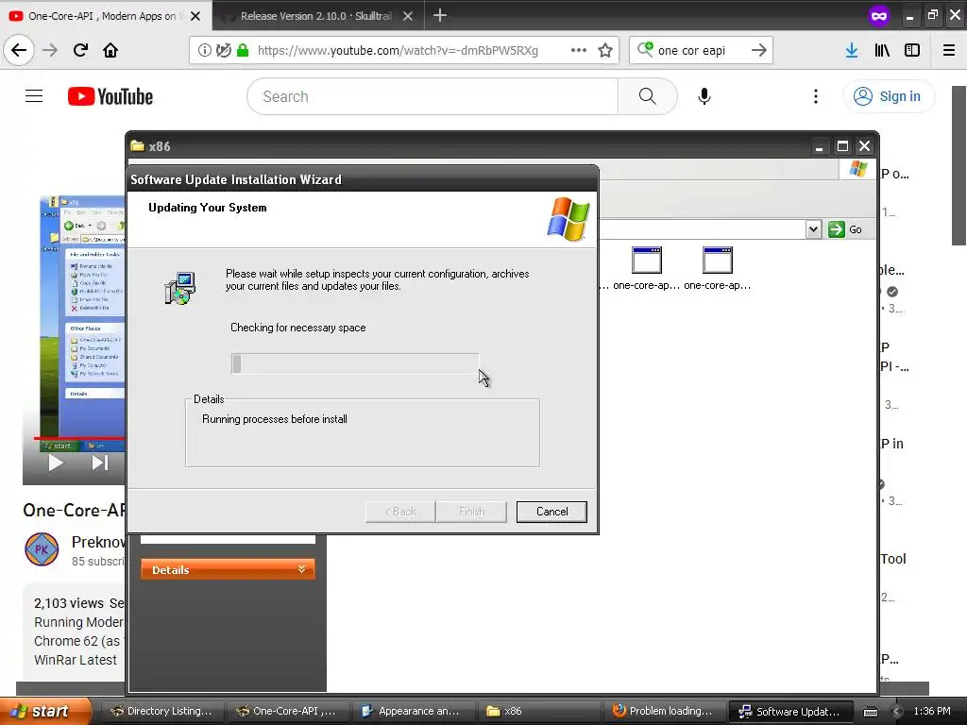This screenshot has height=725, width=967.
Task: Click the YouTube Sign in button
Action: [x=888, y=96]
